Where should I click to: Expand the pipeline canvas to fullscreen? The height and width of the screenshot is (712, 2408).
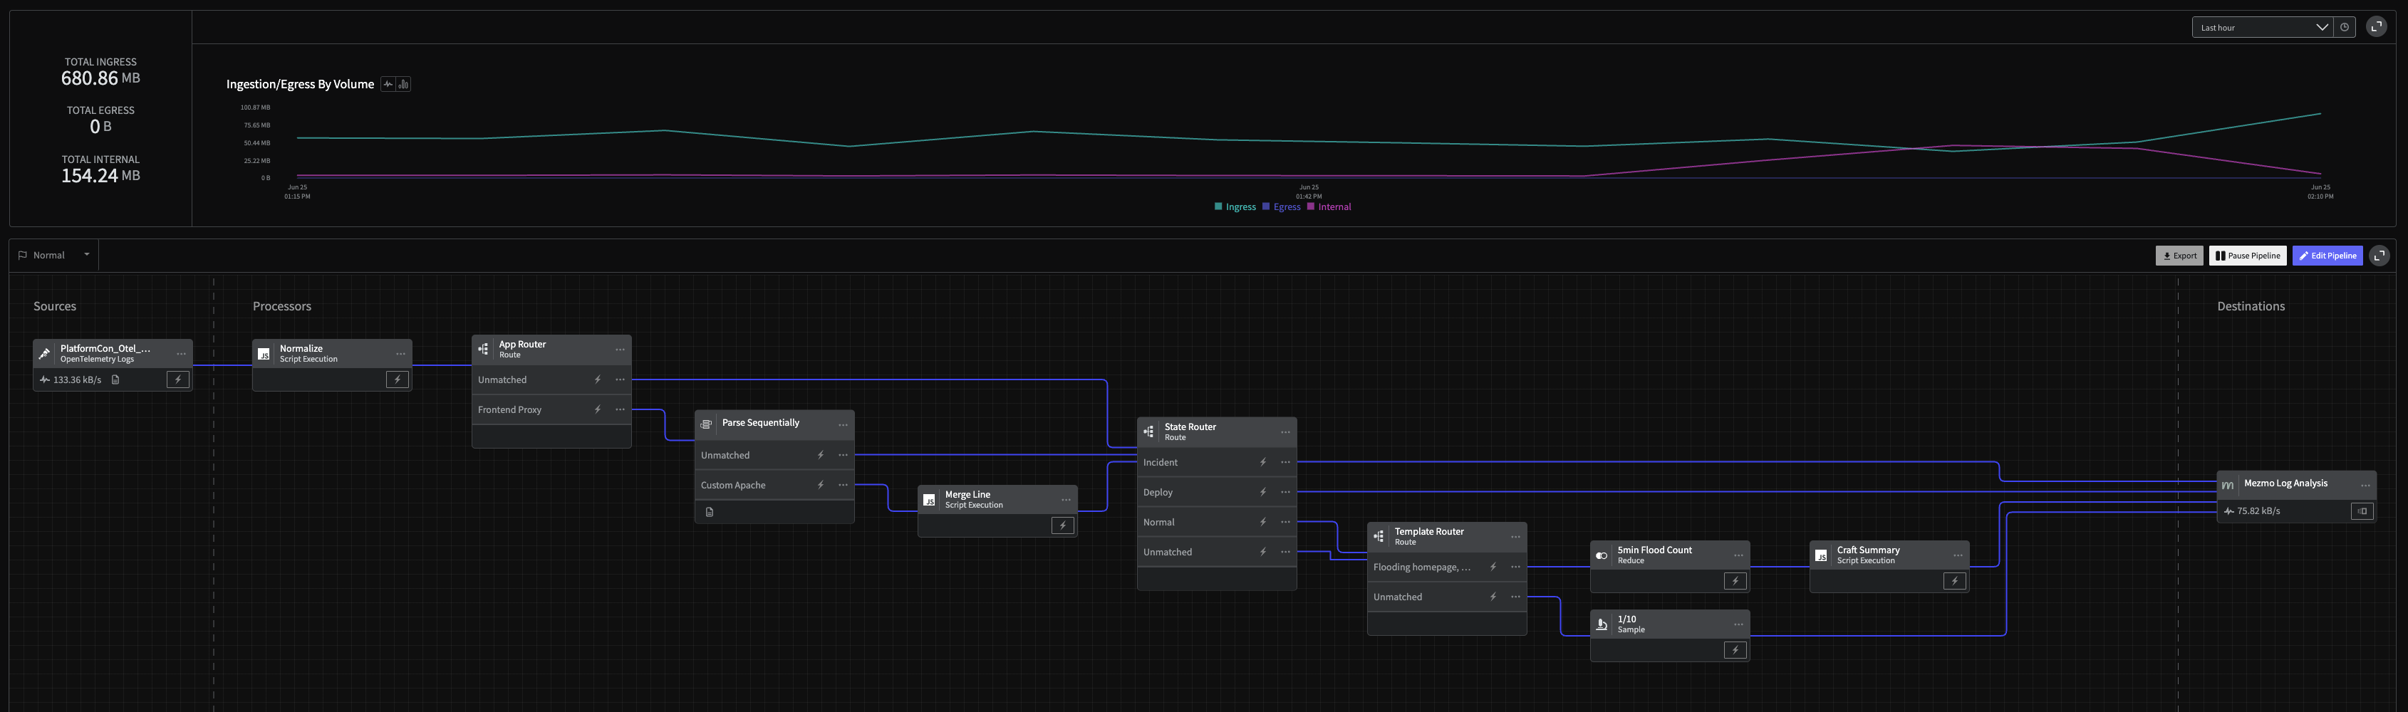click(2379, 255)
